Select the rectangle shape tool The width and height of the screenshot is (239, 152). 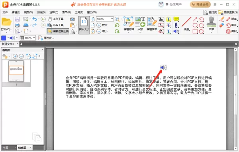[195, 31]
